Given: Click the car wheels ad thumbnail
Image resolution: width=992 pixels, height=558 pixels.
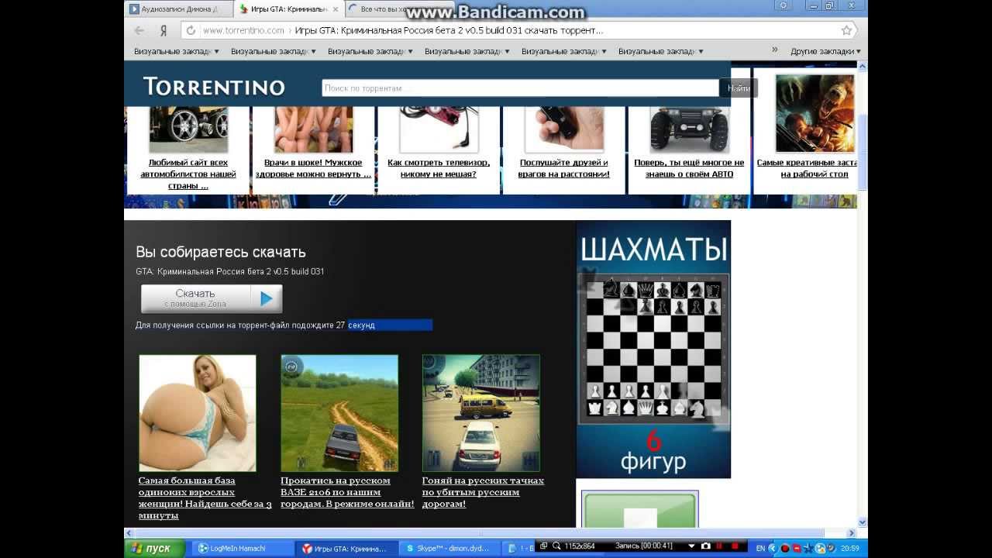Looking at the screenshot, I should pyautogui.click(x=188, y=129).
